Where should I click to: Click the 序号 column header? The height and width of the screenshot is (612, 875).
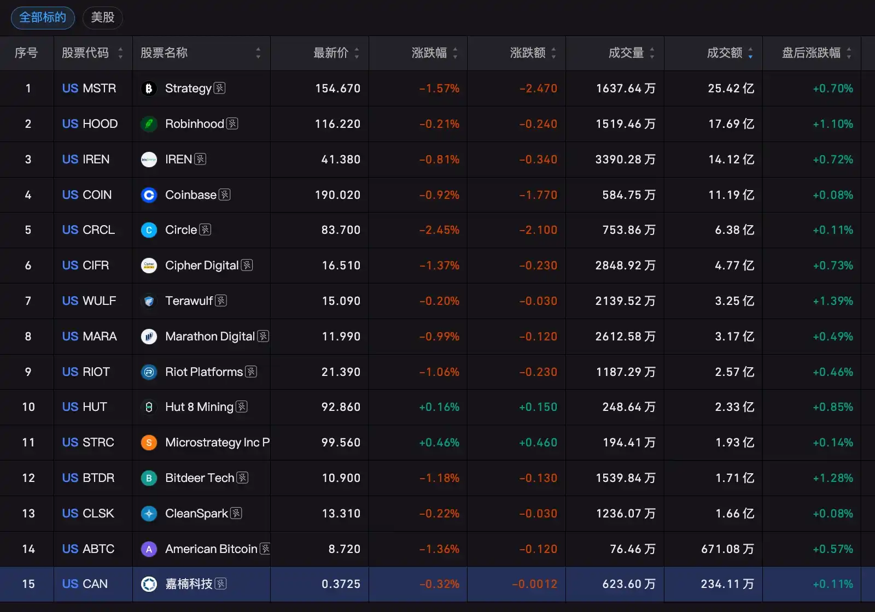pos(26,53)
